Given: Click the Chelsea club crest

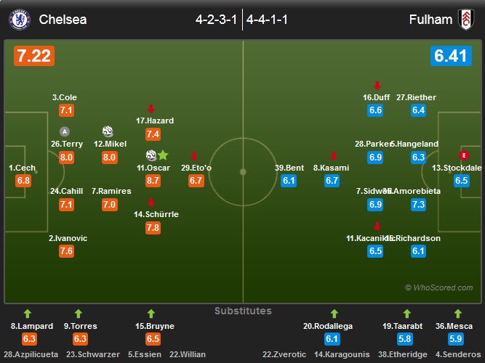Looking at the screenshot, I should [20, 20].
